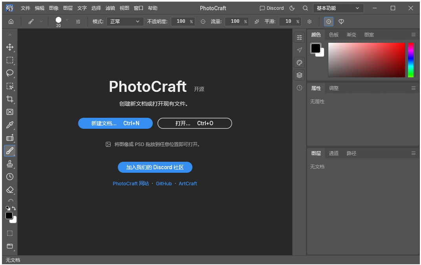Toggle pressure for opacity icon
This screenshot has height=265, width=421.
tap(203, 22)
